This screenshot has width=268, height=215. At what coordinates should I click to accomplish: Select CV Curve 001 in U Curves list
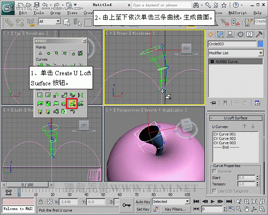pyautogui.click(x=224, y=134)
